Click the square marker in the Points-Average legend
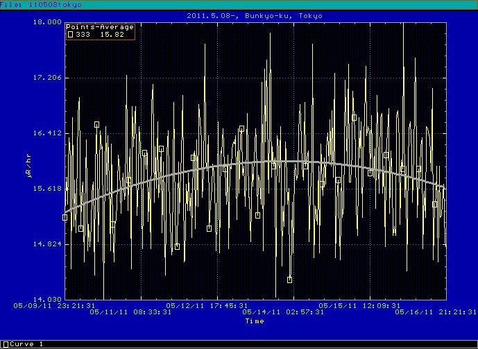Screen dimensions: 478x349 pyautogui.click(x=70, y=33)
